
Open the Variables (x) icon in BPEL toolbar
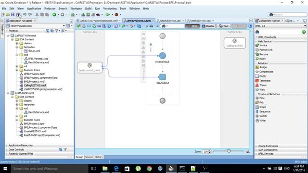[89, 26]
